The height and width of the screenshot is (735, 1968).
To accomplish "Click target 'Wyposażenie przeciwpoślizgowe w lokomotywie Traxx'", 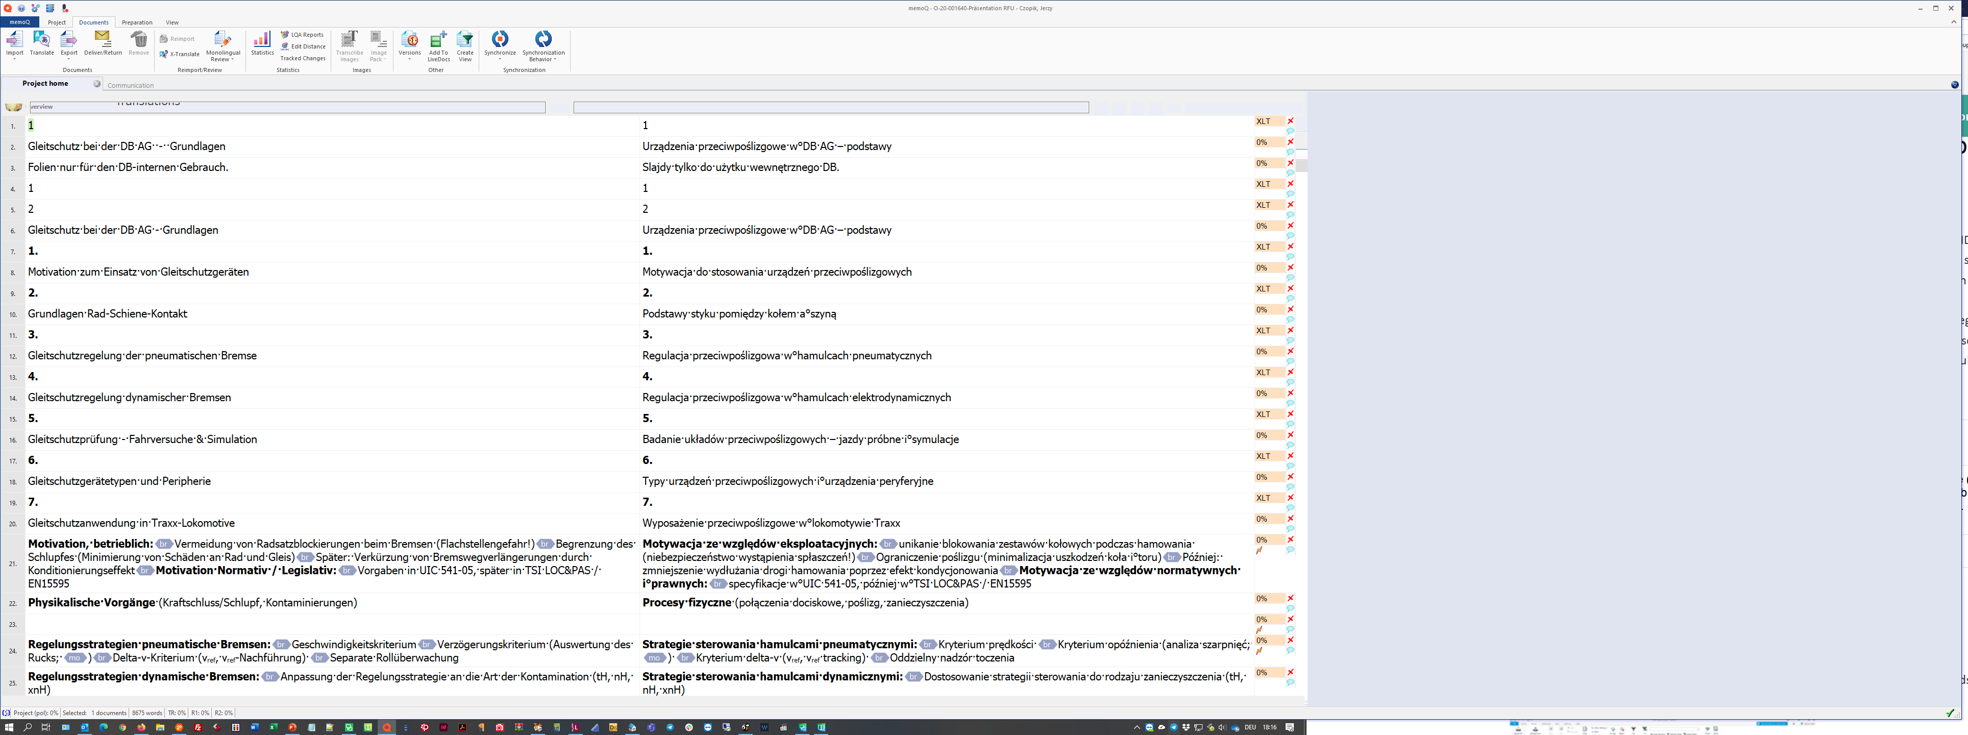I will pos(771,523).
